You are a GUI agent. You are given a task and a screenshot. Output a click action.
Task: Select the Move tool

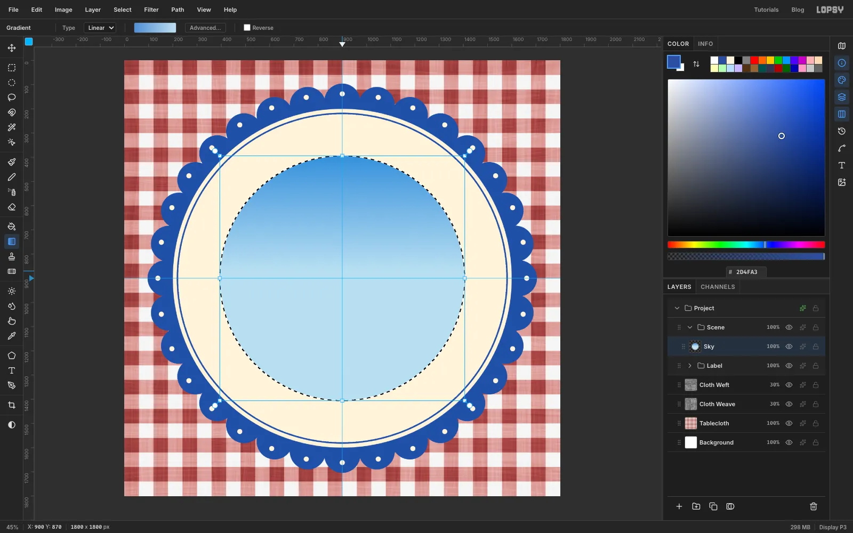point(12,48)
